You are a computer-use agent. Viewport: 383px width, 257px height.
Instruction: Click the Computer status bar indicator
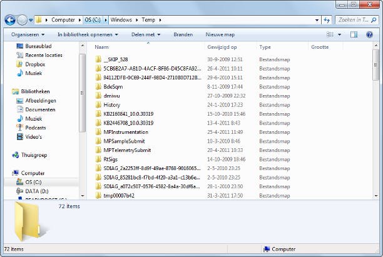pyautogui.click(x=280, y=249)
